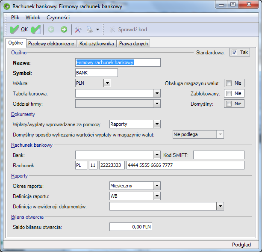Switch to the Kod użytkownika tab

click(x=97, y=44)
